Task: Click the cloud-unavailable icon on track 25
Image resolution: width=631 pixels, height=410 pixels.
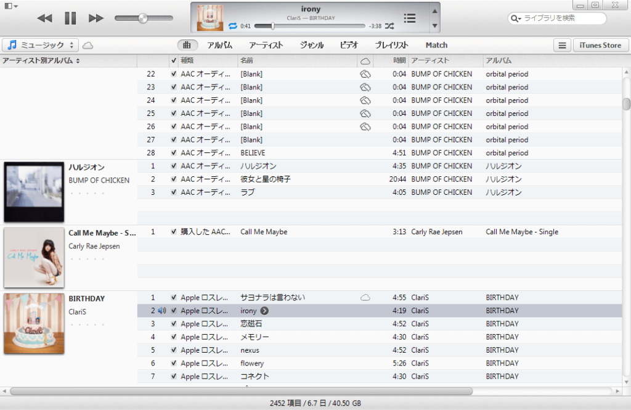Action: (x=365, y=113)
